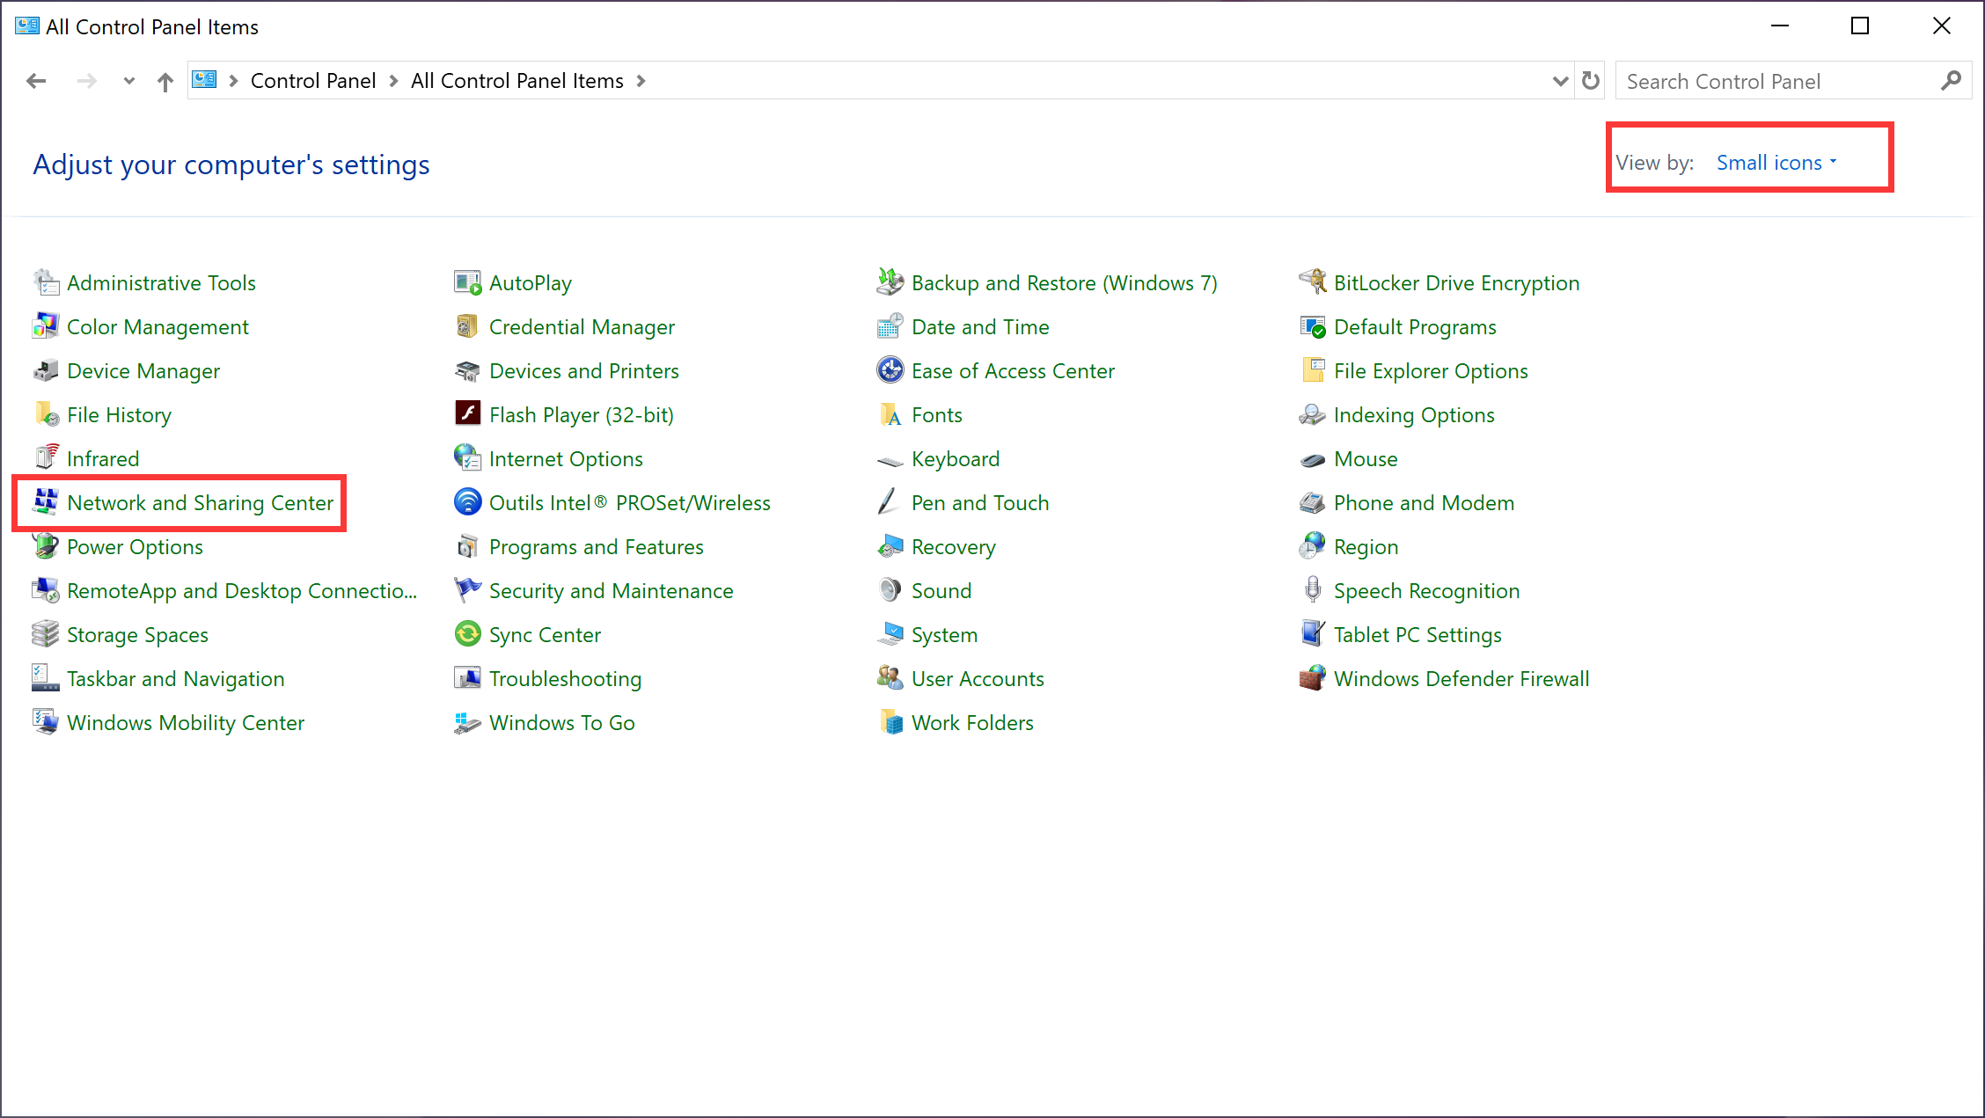Open Administrative Tools
Screen dimensions: 1985x1118
point(161,282)
